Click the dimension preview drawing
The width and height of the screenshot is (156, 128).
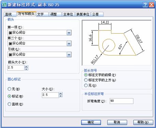(x=116, y=43)
